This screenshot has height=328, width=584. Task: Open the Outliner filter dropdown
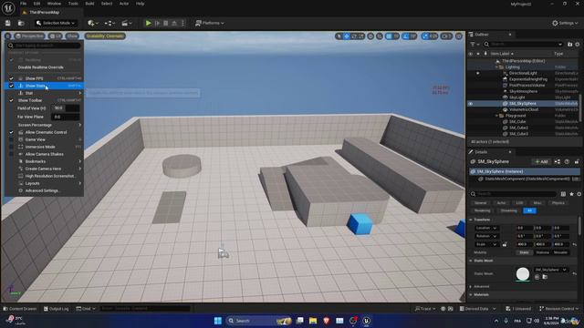click(x=474, y=45)
